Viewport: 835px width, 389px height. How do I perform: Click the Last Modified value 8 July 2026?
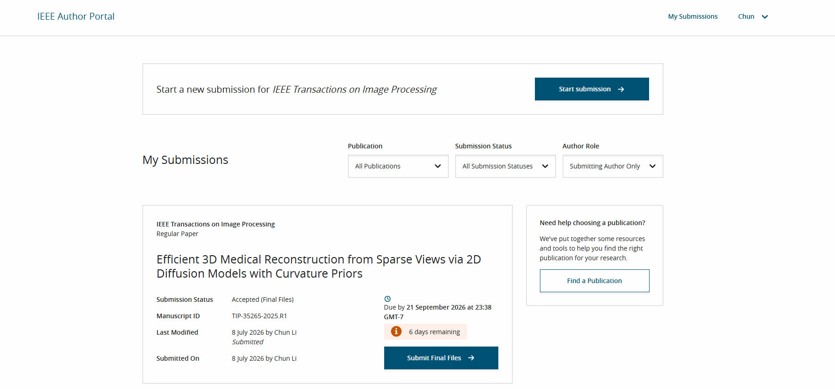coord(264,332)
